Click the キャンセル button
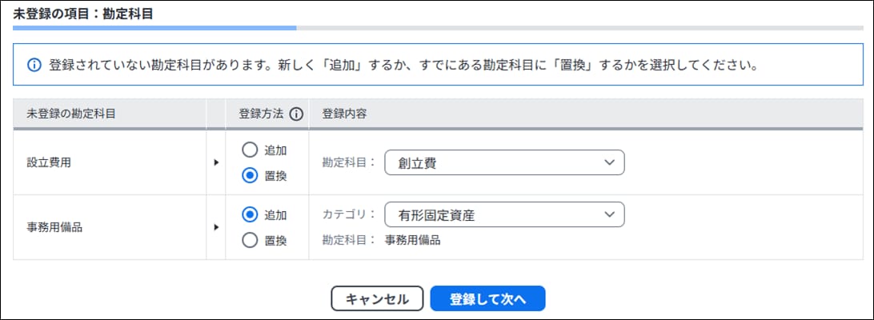The image size is (874, 320). [377, 299]
